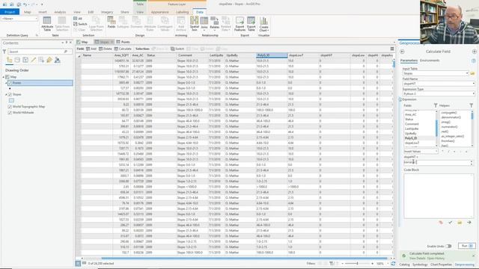Collapse the Slopes layer in Contents
479x269 pixels.
[x=6, y=95]
